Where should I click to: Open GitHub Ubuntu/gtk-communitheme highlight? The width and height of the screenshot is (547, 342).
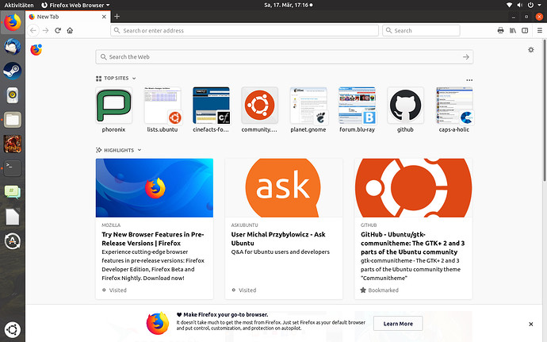[413, 229]
